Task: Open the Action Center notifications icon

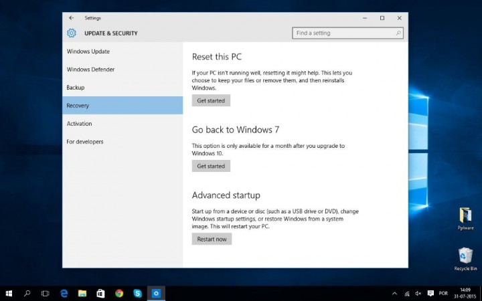Action: click(430, 294)
